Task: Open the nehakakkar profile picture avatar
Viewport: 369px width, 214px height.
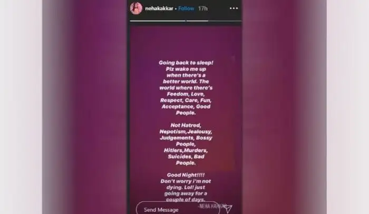Action: point(136,8)
